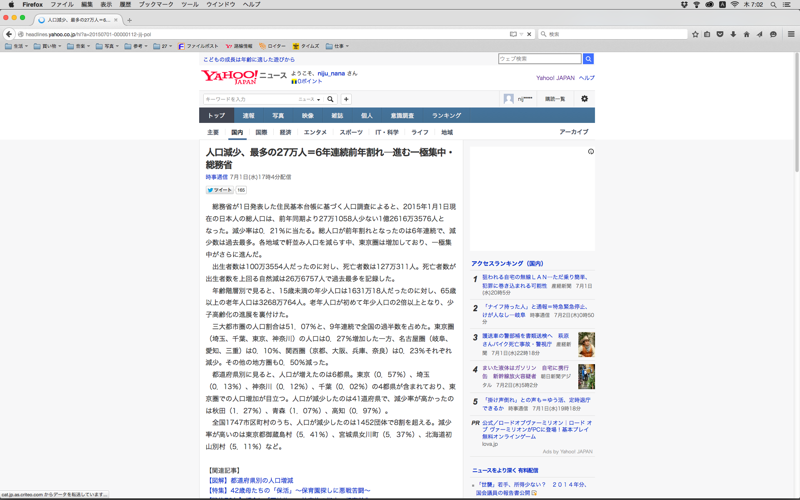Image resolution: width=800 pixels, height=500 pixels.
Task: Open Yahoo settings gear icon
Action: click(585, 99)
